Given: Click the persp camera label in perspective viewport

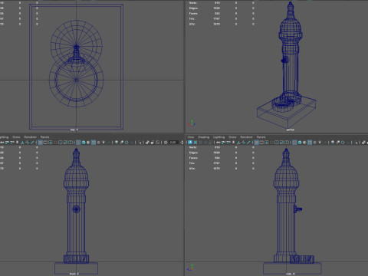Looking at the screenshot, I should (290, 130).
